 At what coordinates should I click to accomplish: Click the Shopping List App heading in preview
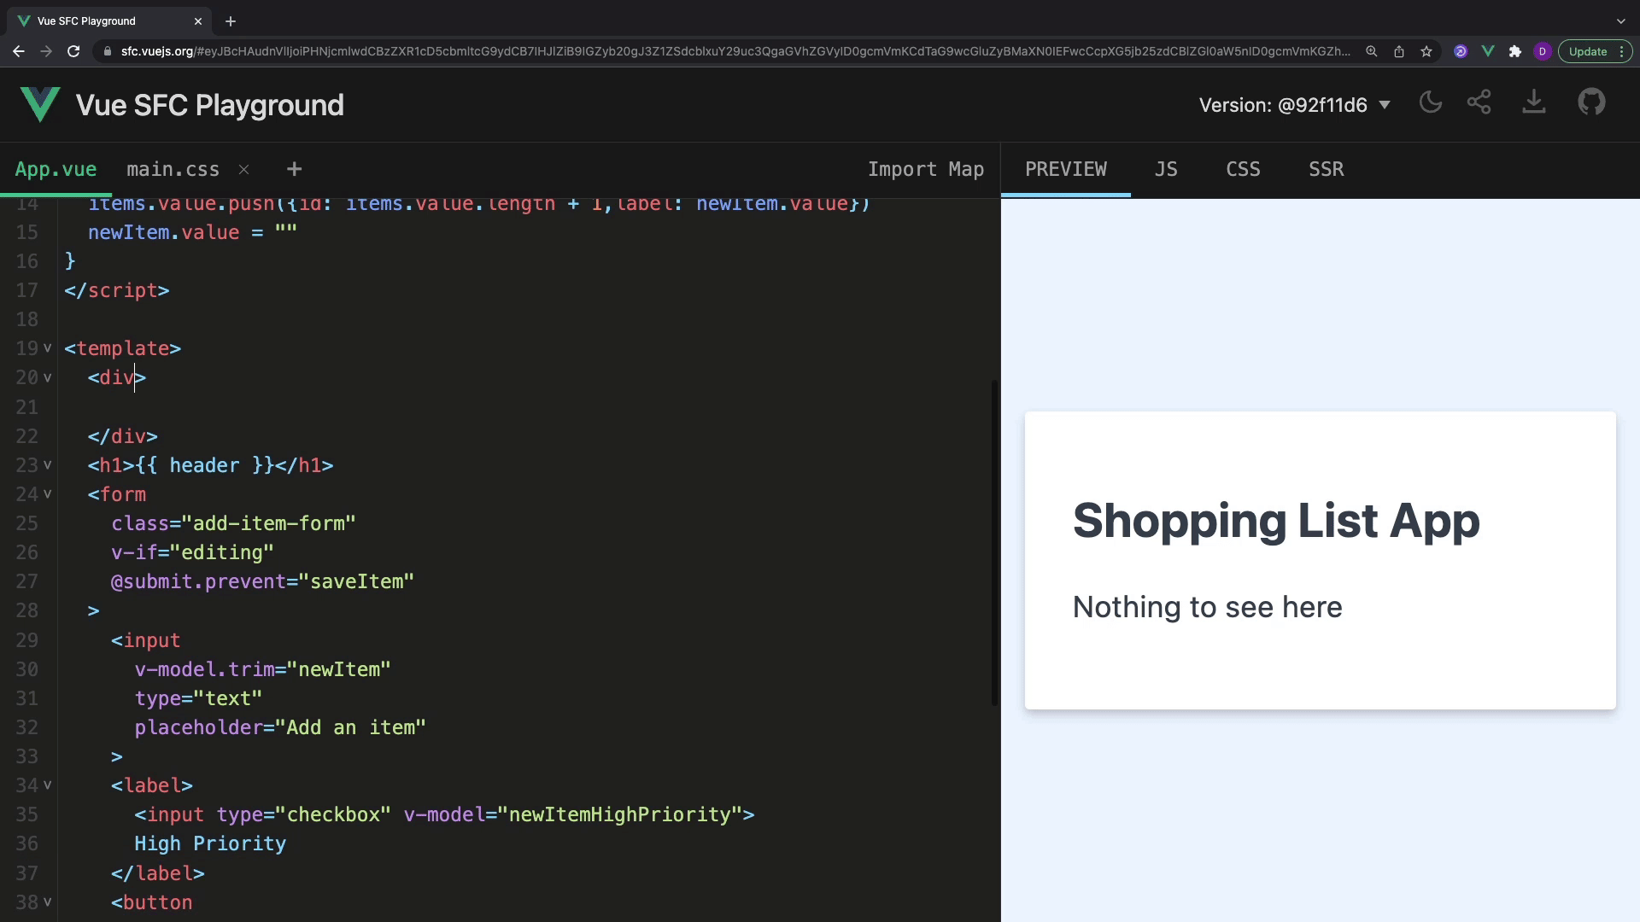(x=1276, y=521)
